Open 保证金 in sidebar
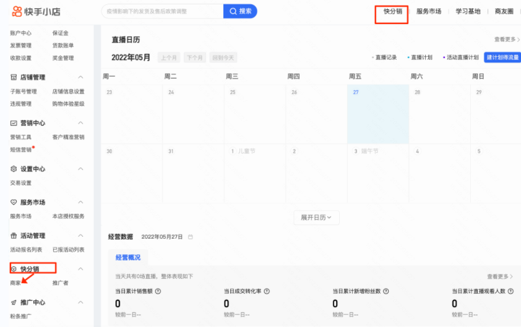The height and width of the screenshot is (327, 521). [60, 33]
